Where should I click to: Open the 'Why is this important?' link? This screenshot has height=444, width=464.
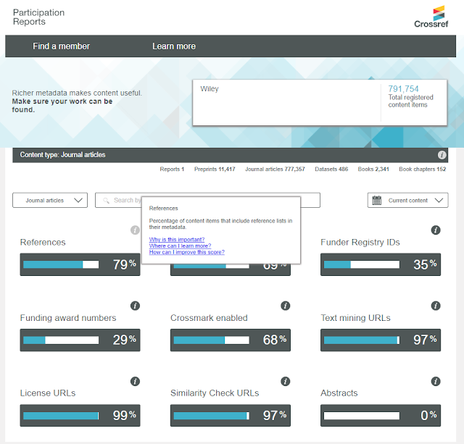click(x=177, y=240)
